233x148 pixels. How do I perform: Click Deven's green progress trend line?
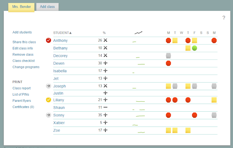[141, 64]
